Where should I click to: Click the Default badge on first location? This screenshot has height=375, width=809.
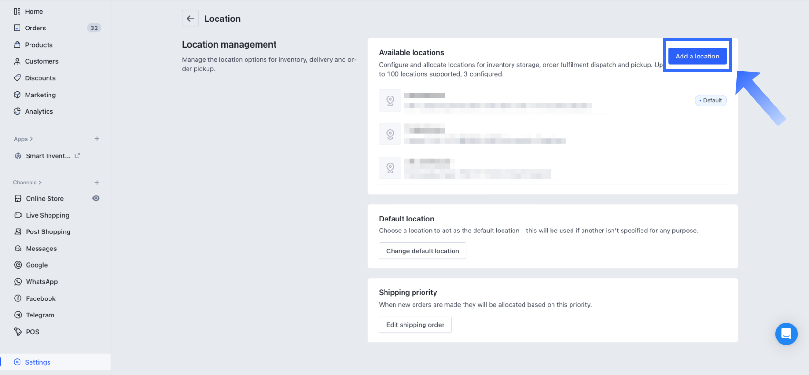coord(710,100)
